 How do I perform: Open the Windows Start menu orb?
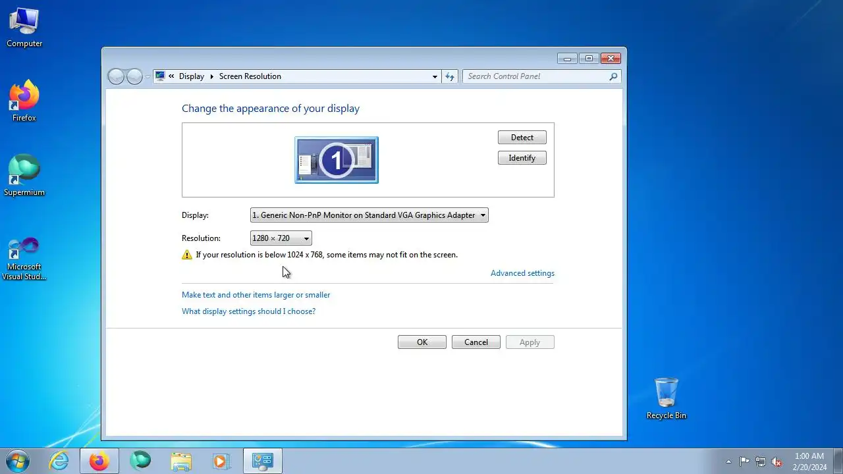(17, 461)
